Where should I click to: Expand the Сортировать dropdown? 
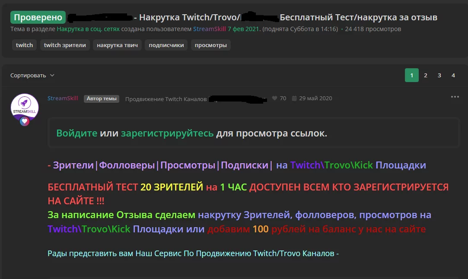coord(32,75)
